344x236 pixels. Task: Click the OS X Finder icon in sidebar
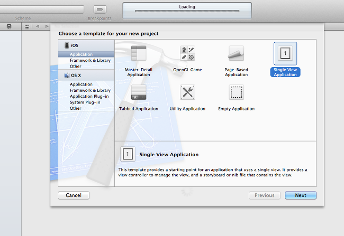(67, 75)
